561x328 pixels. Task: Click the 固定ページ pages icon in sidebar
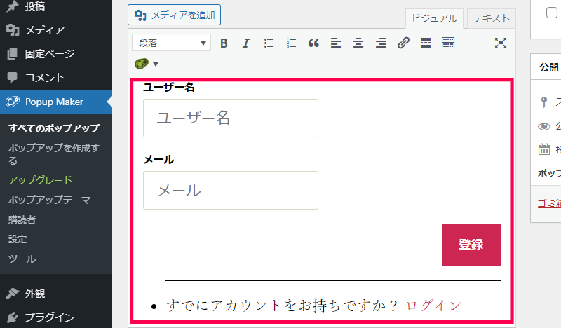(x=12, y=54)
